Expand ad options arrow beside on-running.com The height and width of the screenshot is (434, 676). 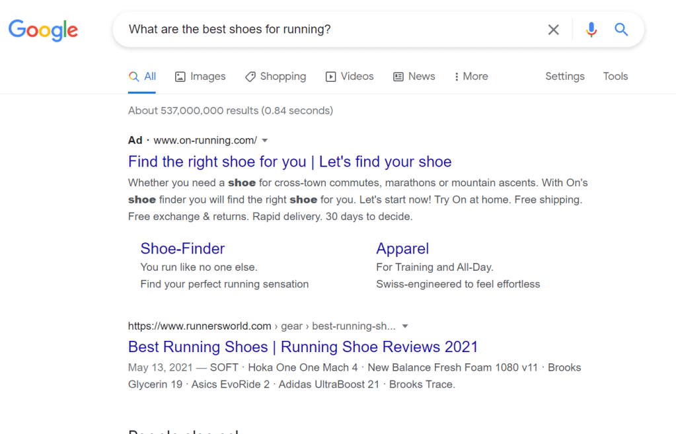(265, 141)
